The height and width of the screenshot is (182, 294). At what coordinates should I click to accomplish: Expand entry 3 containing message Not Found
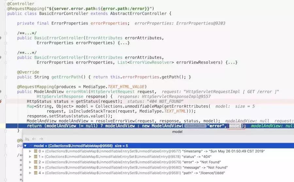(30, 167)
